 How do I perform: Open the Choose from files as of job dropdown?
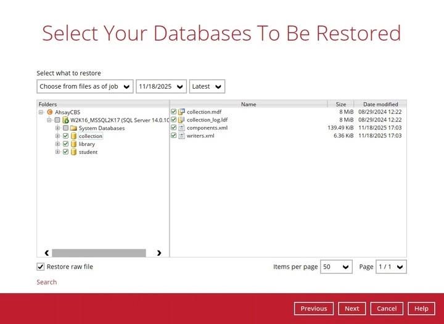pos(85,86)
